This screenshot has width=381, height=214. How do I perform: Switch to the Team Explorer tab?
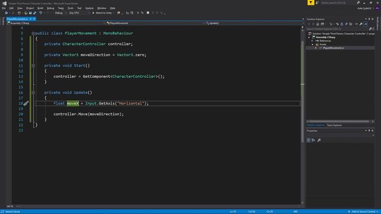coord(335,125)
